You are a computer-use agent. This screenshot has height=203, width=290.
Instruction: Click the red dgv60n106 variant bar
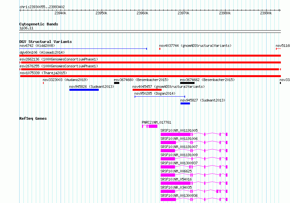[x=150, y=56]
